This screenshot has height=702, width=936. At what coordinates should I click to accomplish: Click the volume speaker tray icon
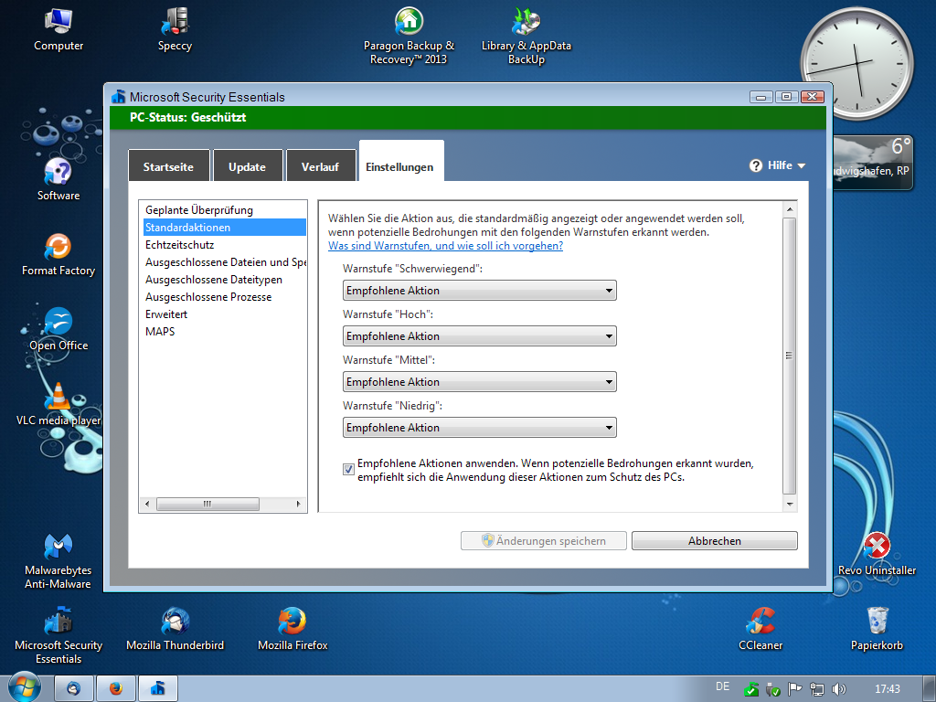839,689
